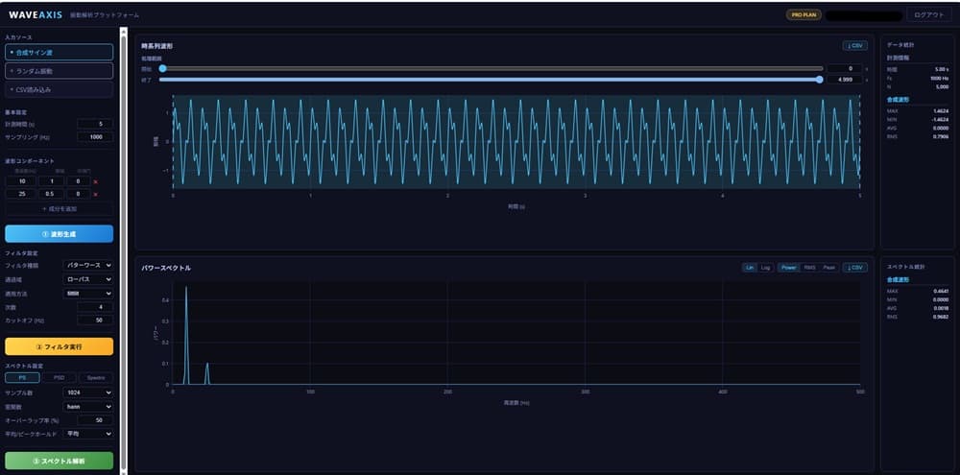Switch spectrum axis to Log scale

(766, 268)
